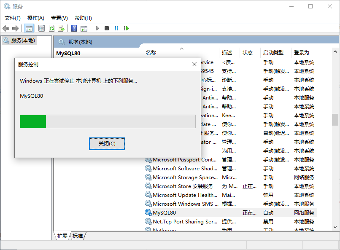
Task: Click gear icon beside Net.Tcp Port Sharing
Action: (148, 221)
